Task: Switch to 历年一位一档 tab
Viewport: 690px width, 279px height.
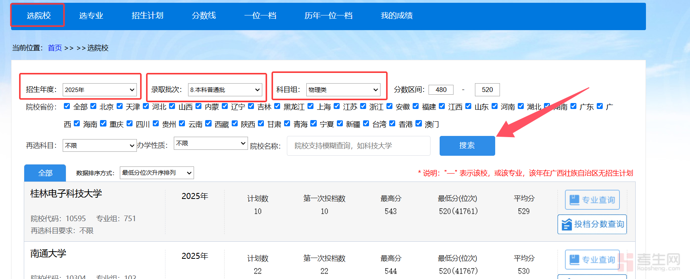Action: (329, 15)
